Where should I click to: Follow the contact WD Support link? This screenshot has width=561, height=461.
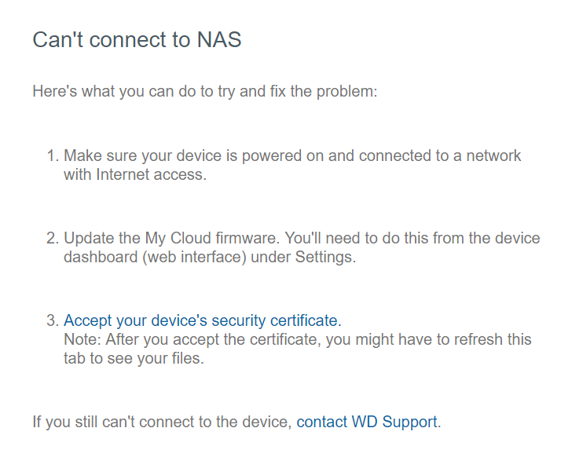click(x=367, y=422)
